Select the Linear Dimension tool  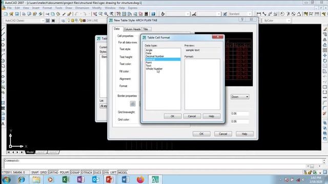(259, 14)
